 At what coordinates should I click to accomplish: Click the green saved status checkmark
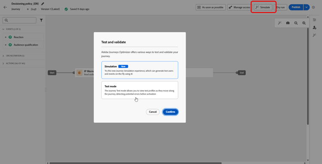66,9
